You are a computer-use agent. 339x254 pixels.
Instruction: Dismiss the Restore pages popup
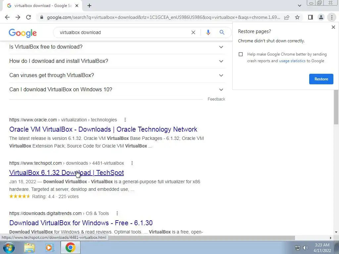(333, 27)
